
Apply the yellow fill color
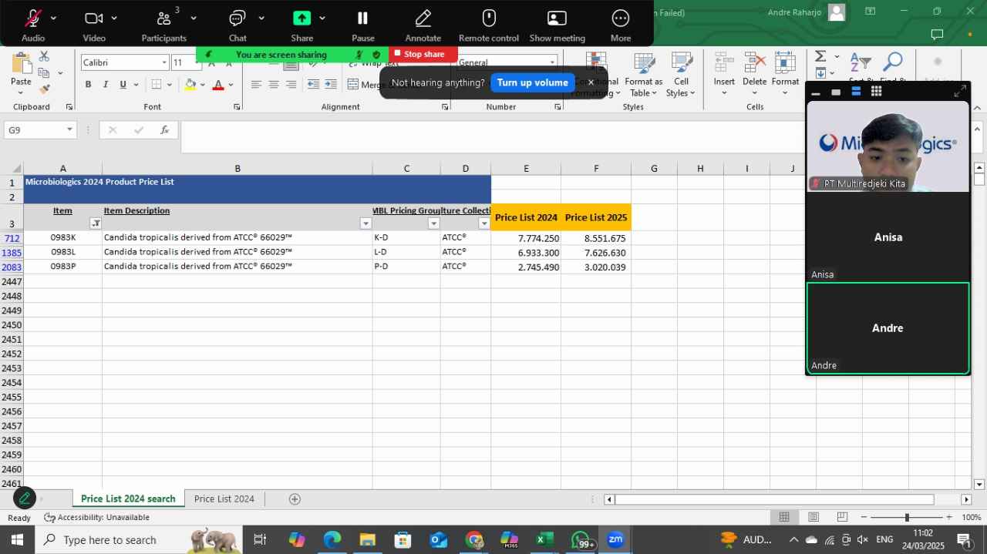pyautogui.click(x=190, y=85)
